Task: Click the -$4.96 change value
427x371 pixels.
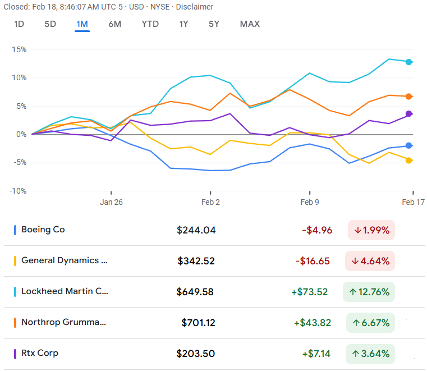Action: click(317, 231)
